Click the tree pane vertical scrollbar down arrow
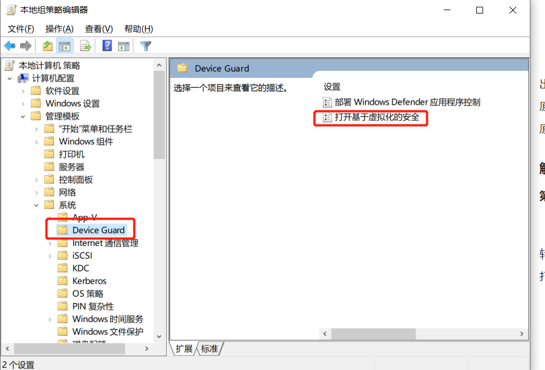 (x=159, y=336)
